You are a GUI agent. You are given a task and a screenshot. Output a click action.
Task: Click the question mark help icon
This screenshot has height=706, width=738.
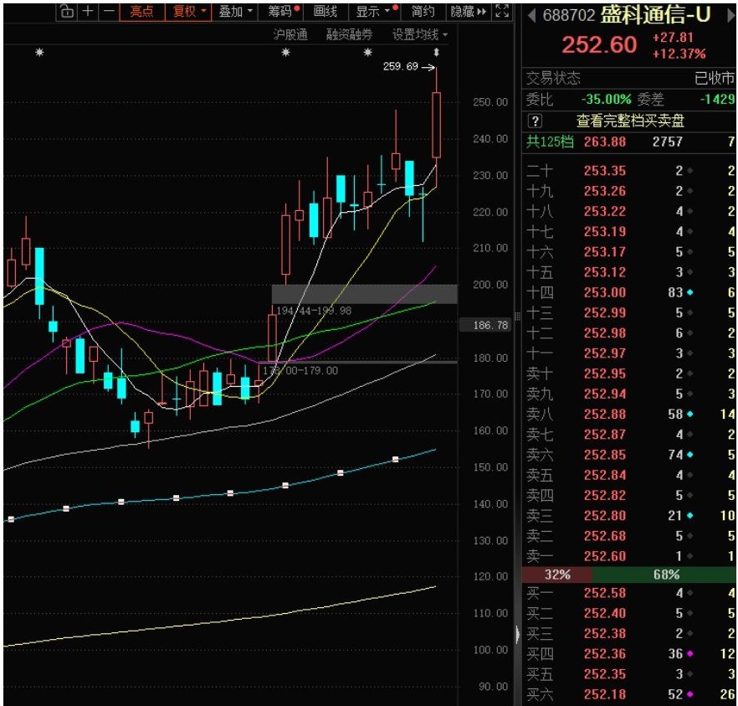tap(536, 121)
